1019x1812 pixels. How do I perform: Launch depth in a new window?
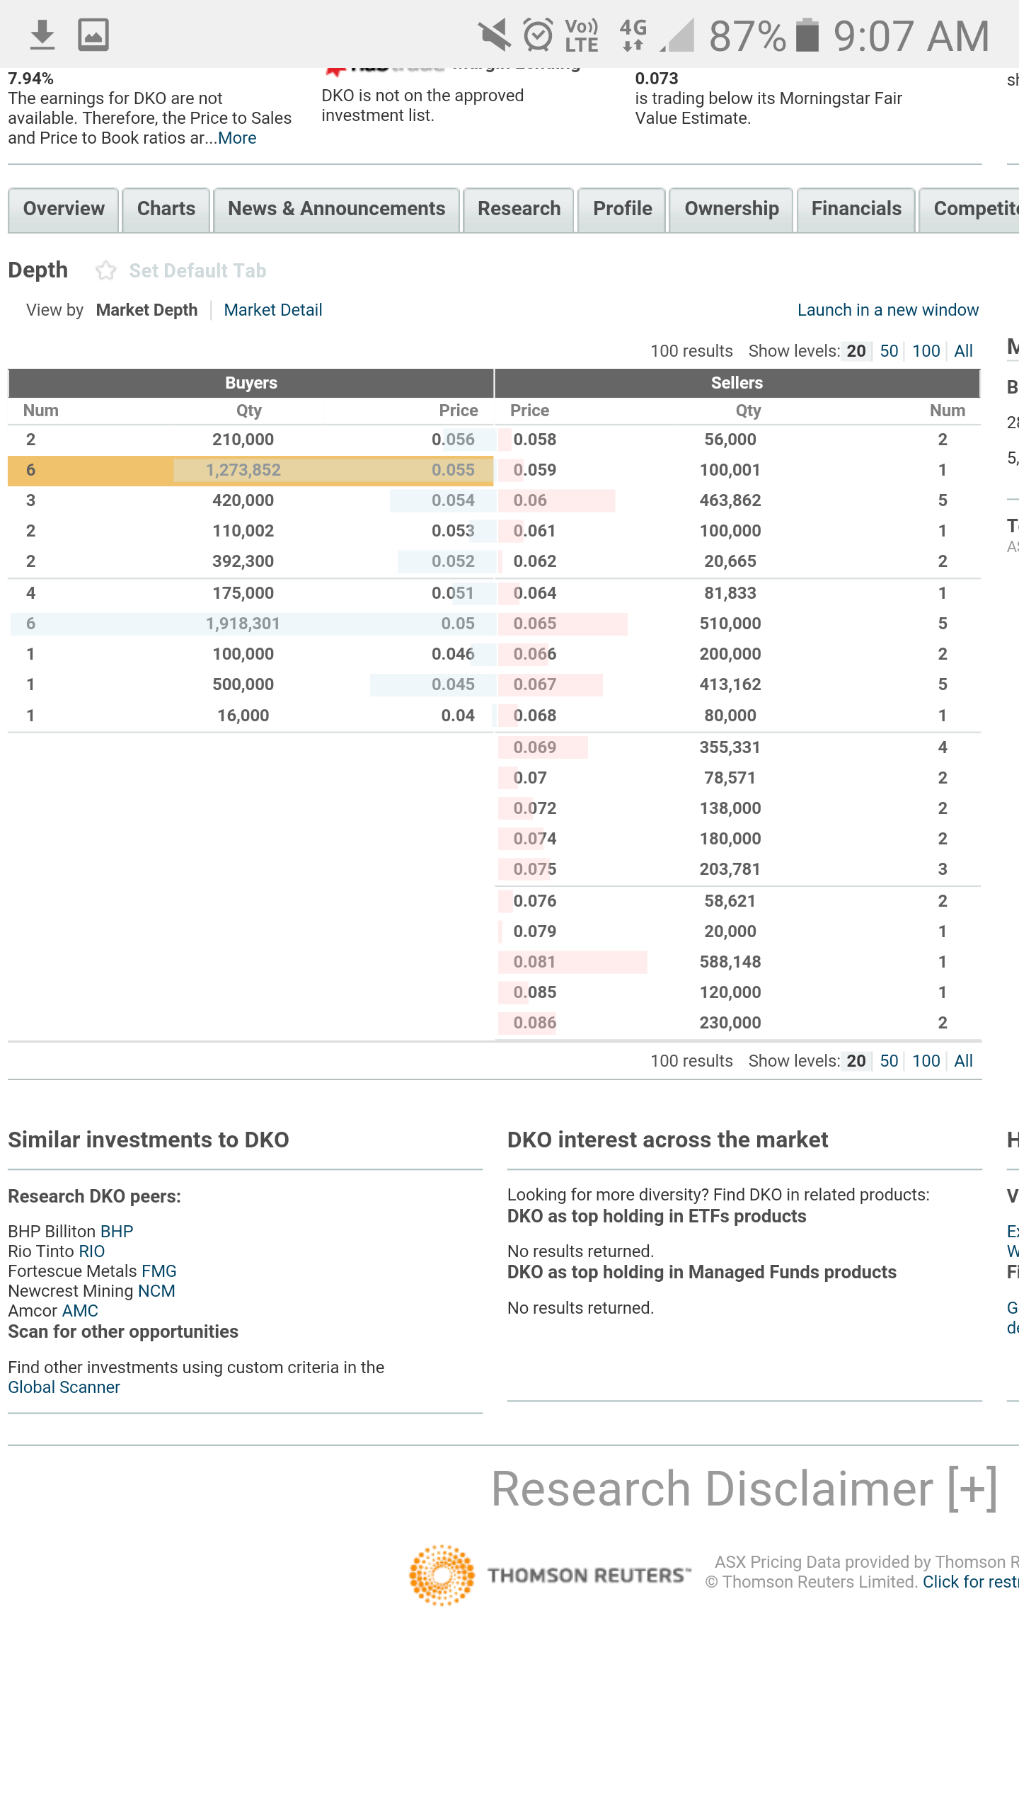pos(888,310)
